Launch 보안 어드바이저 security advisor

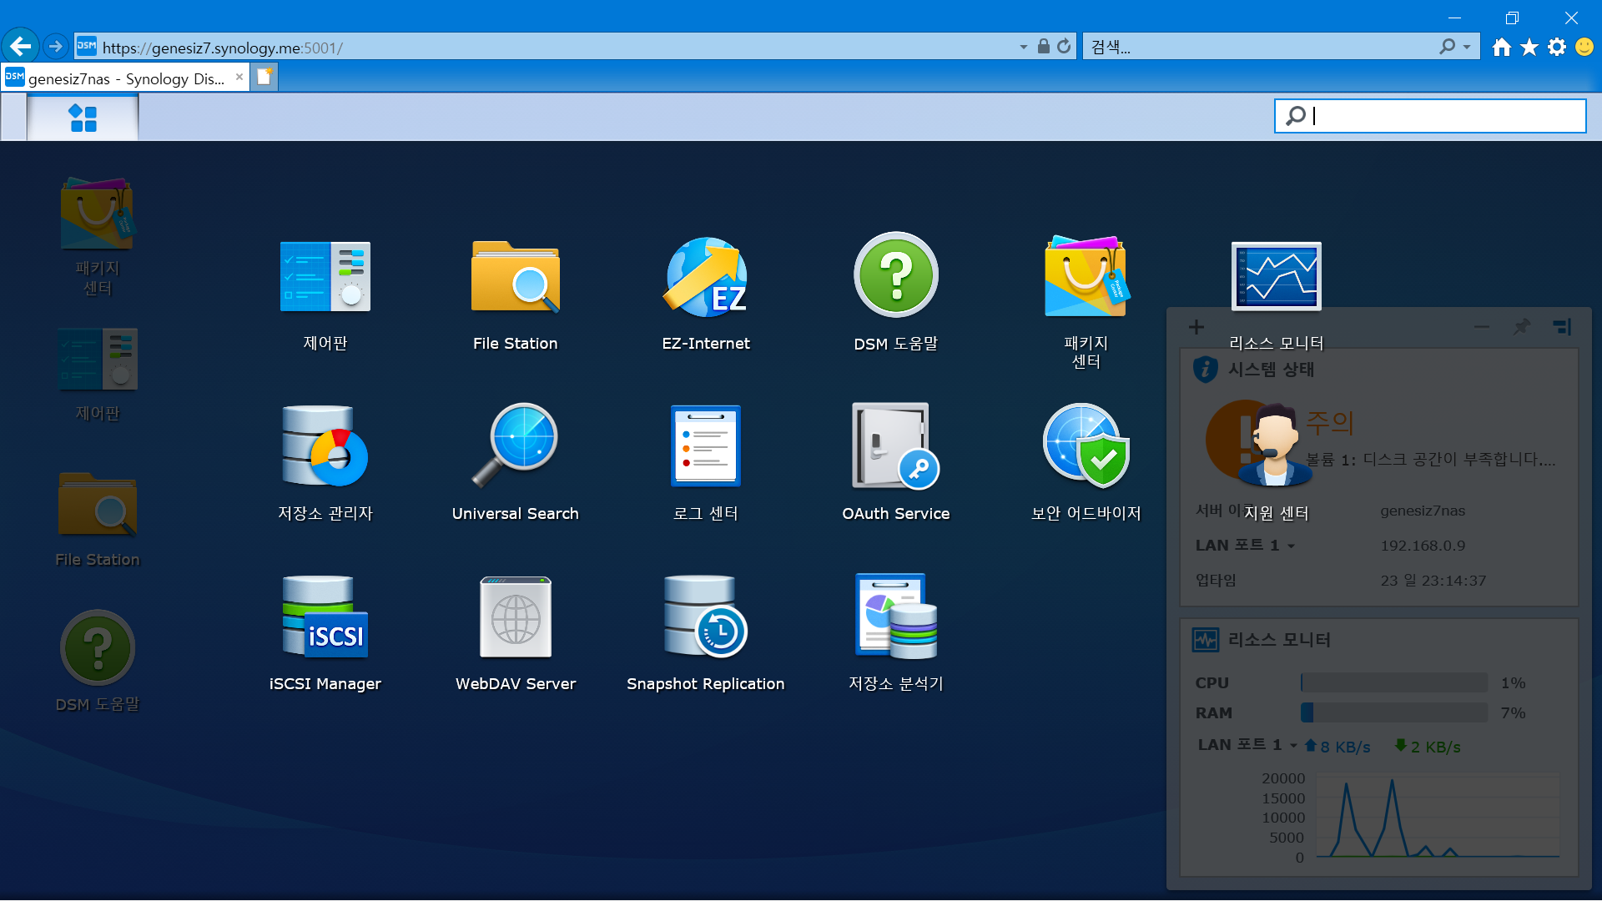point(1086,446)
